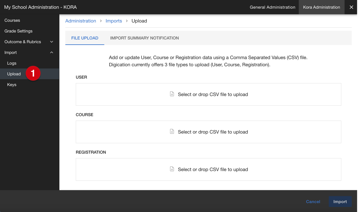The height and width of the screenshot is (212, 358).
Task: Click the REGISTRATION file upload icon
Action: pos(172,169)
